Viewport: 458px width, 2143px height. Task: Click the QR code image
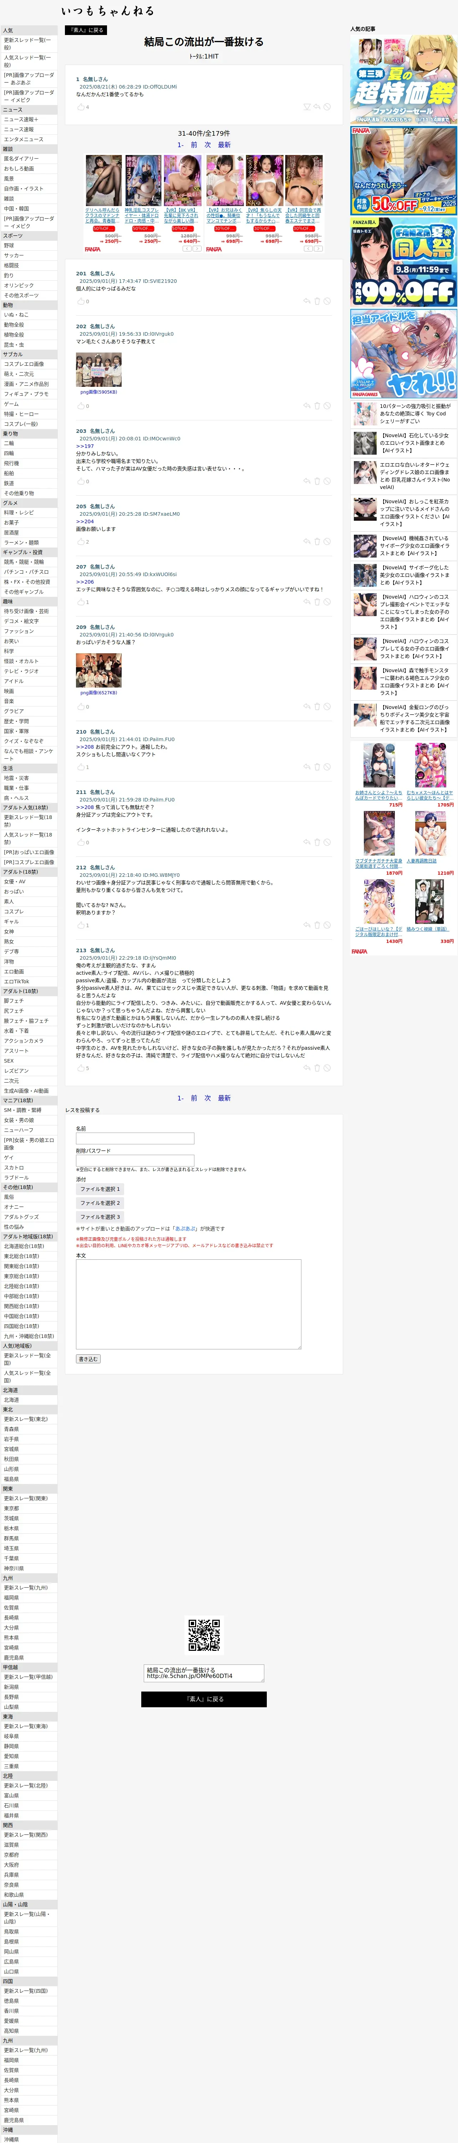point(204,1635)
